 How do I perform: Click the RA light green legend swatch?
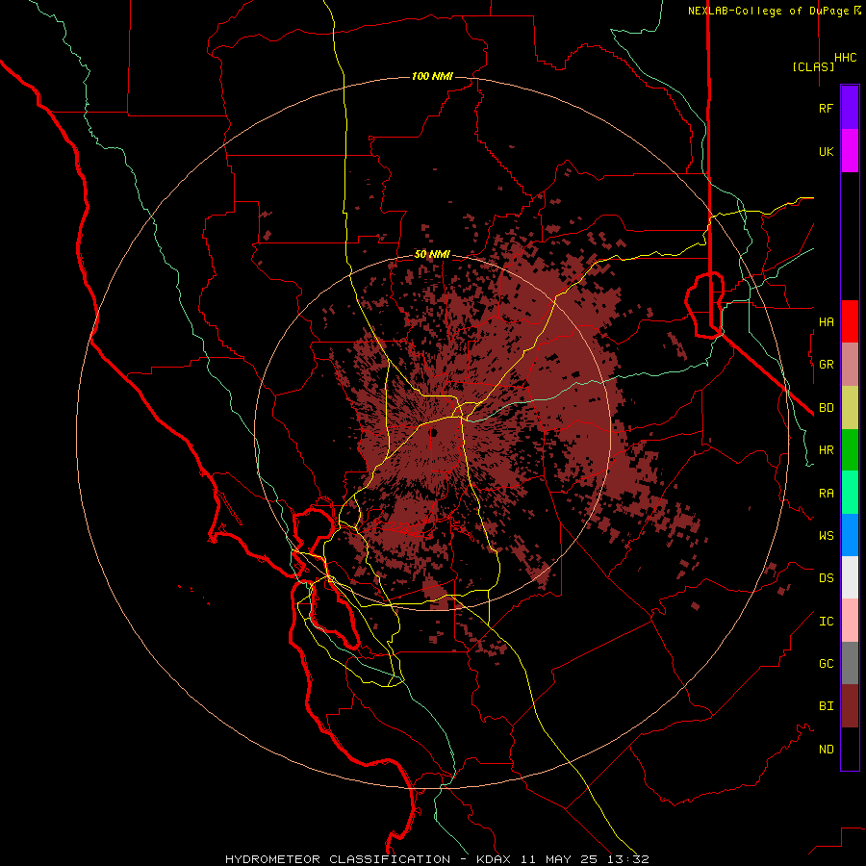[x=850, y=493]
